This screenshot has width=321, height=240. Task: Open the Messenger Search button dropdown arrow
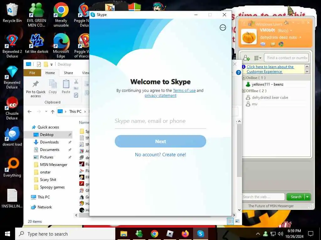click(x=307, y=197)
